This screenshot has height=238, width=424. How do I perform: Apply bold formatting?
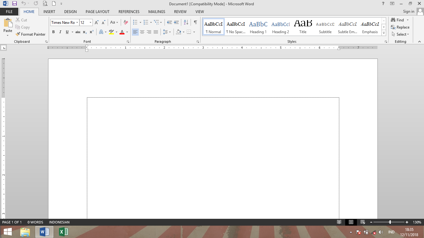coord(53,32)
